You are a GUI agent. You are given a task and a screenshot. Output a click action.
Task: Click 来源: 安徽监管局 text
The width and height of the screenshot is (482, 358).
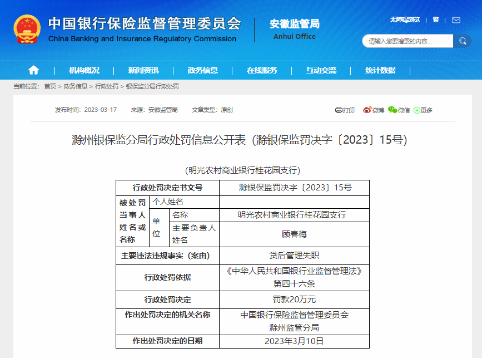tap(155, 110)
